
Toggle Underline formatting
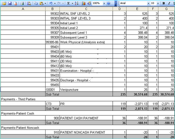pos(173,3)
